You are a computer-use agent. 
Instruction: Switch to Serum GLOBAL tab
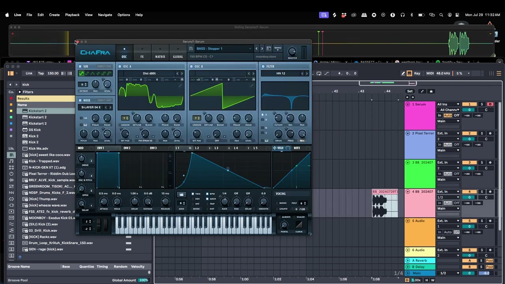tap(178, 53)
